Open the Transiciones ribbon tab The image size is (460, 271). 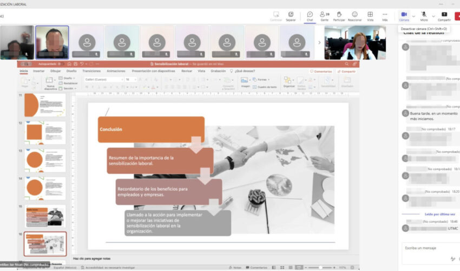coord(91,71)
